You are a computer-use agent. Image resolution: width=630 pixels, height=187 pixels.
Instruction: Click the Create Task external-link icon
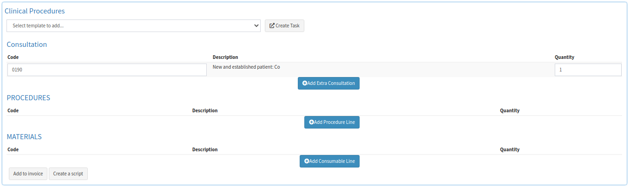click(272, 26)
